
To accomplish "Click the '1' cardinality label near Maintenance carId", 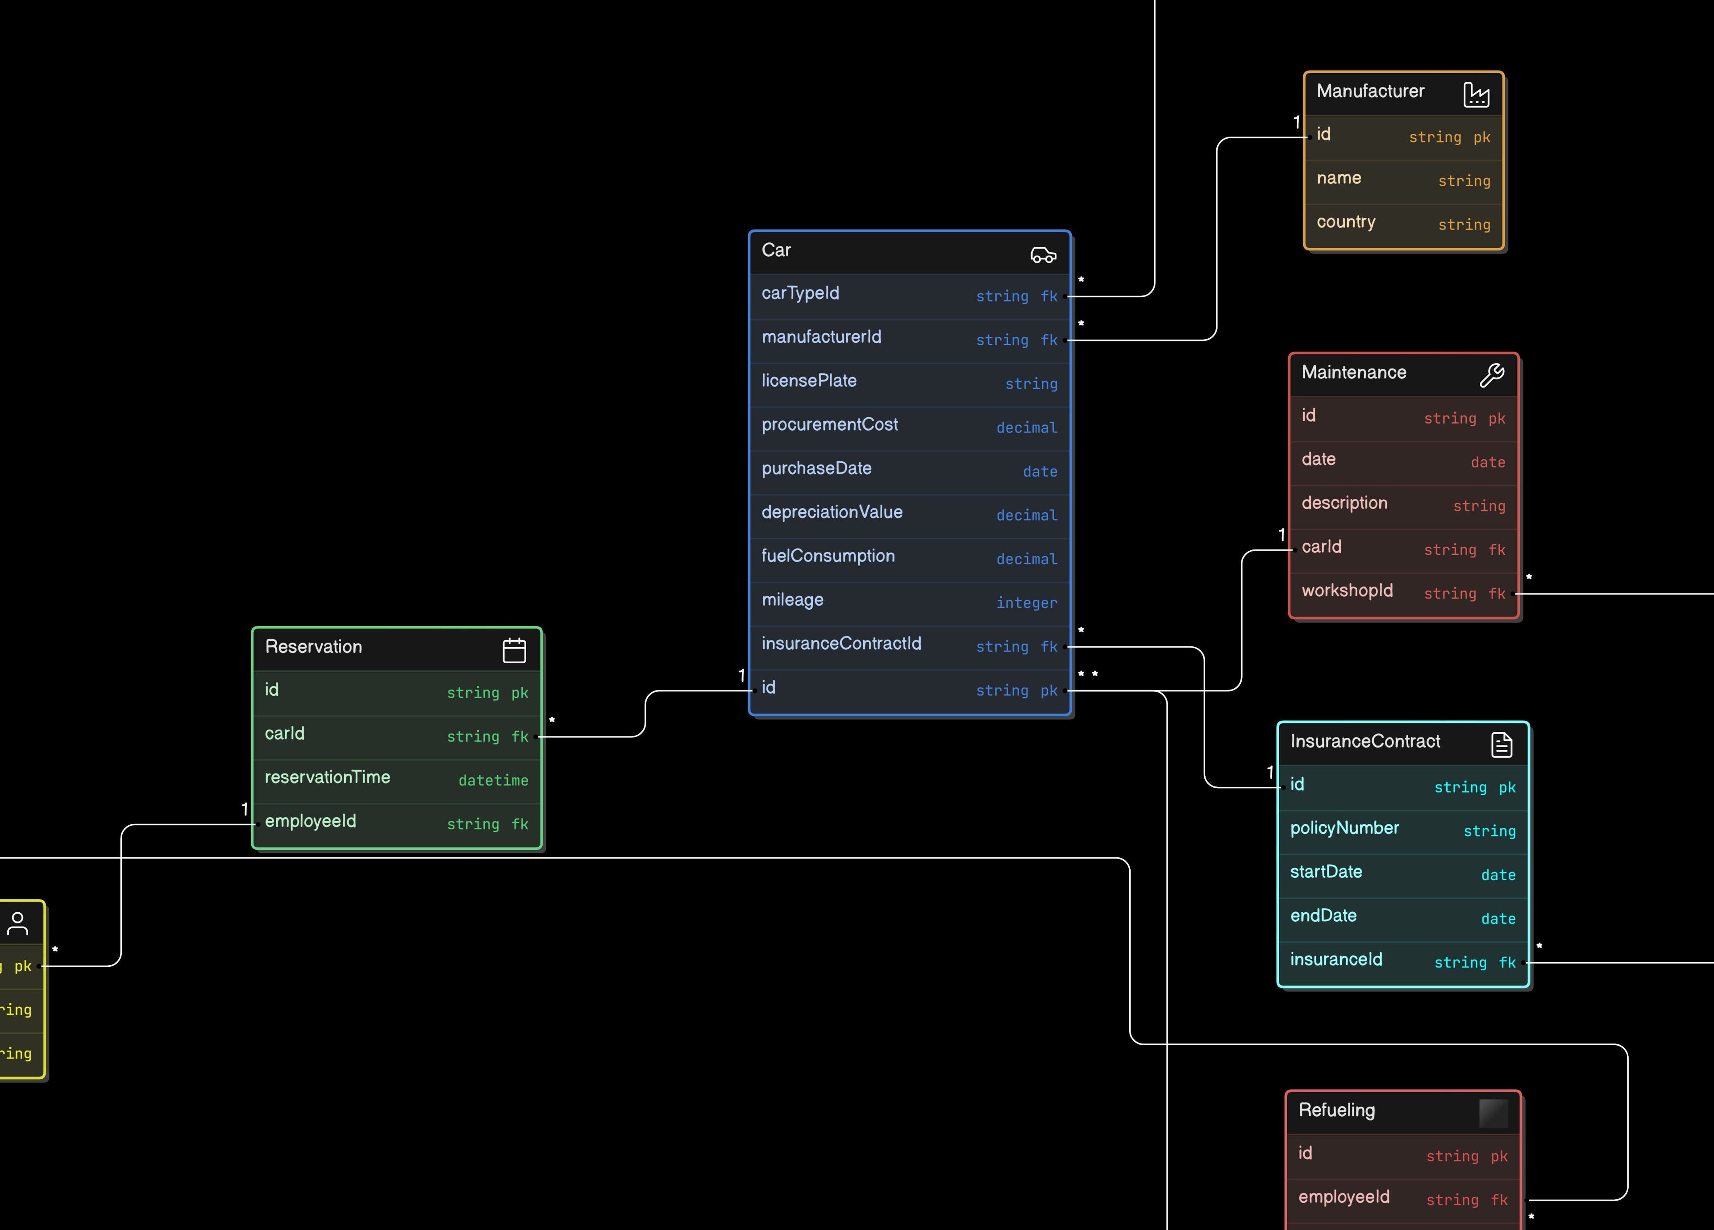I will pos(1282,534).
